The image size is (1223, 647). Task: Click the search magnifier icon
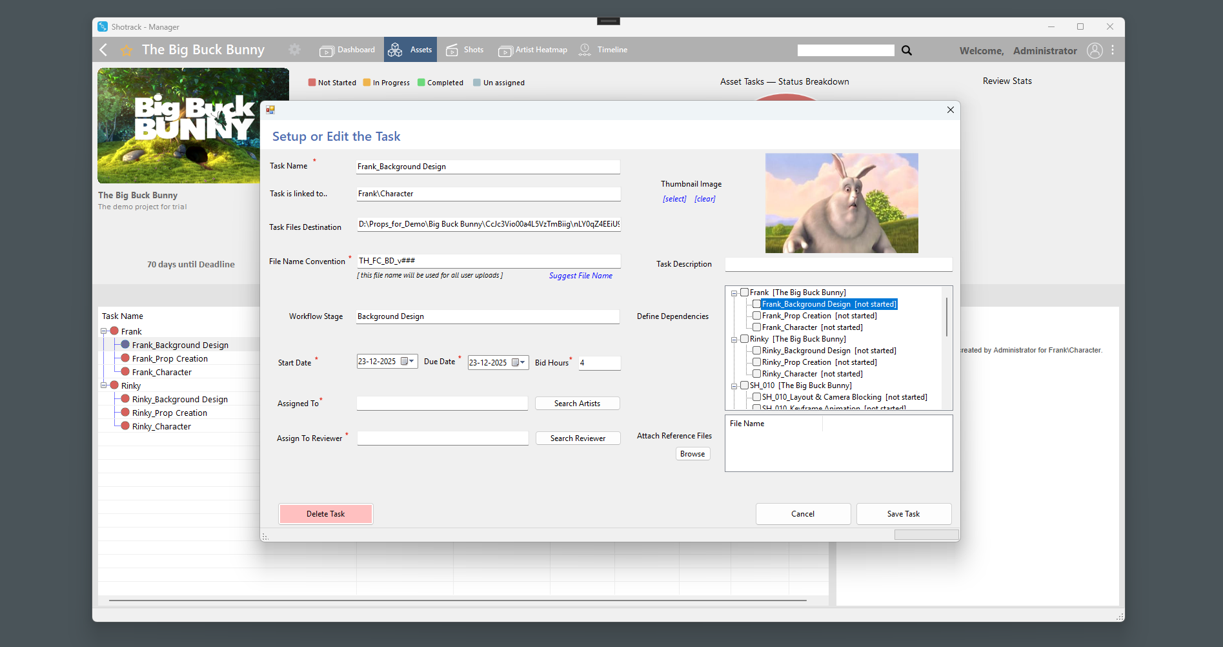coord(906,50)
